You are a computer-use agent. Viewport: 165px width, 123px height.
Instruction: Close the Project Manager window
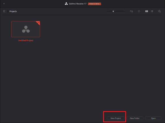pyautogui.click(x=4, y=4)
